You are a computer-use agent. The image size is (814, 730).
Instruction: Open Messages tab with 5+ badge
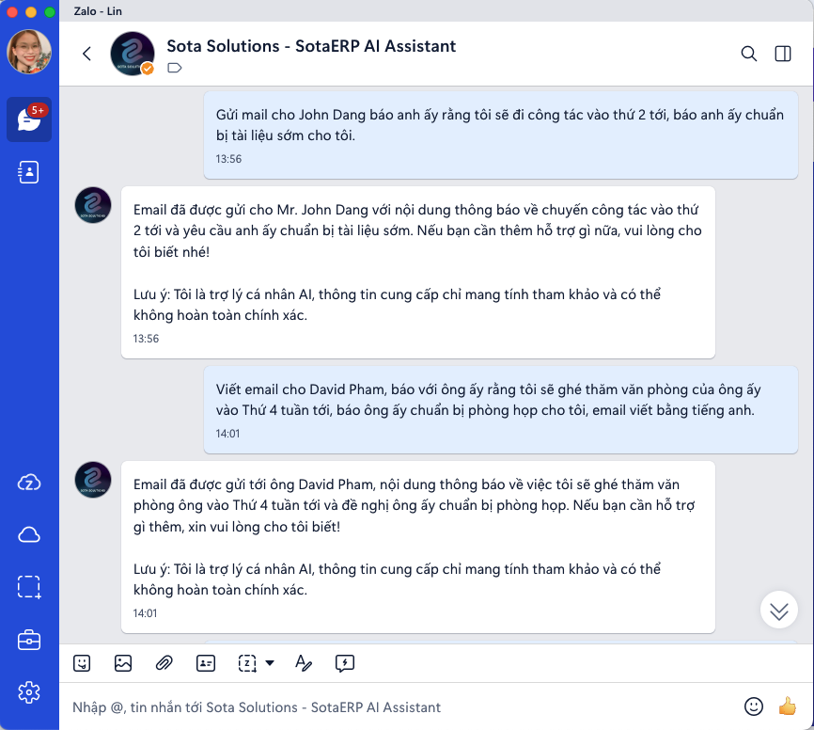tap(29, 119)
